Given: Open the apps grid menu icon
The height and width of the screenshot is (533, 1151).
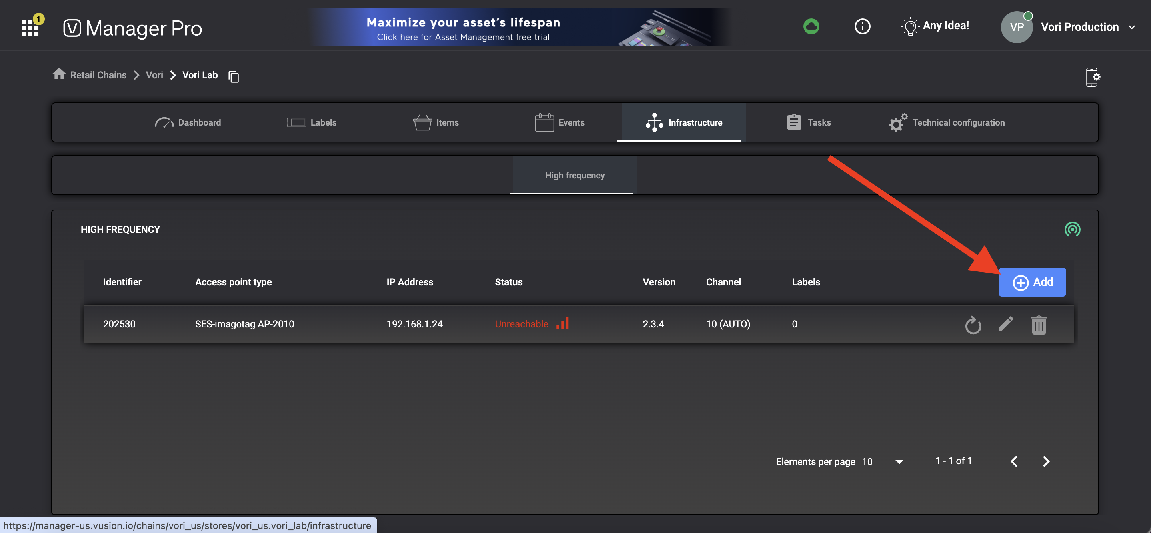Looking at the screenshot, I should click(30, 28).
